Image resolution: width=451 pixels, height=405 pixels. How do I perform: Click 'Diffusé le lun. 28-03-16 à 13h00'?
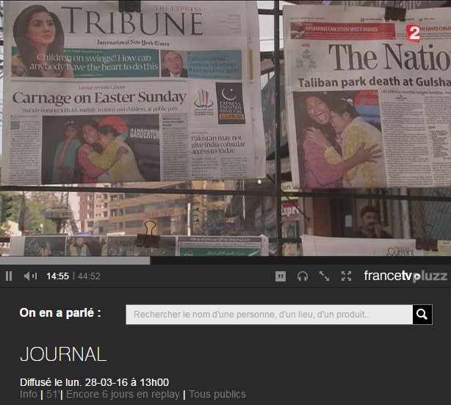click(x=94, y=382)
